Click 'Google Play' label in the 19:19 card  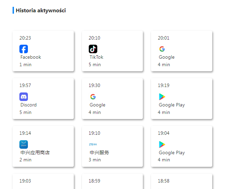[x=172, y=105]
